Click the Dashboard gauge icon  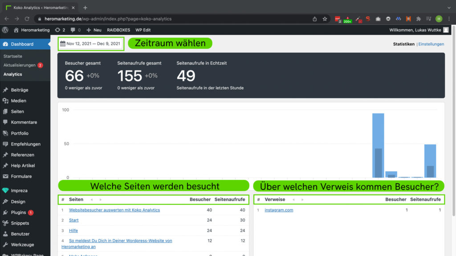5,44
